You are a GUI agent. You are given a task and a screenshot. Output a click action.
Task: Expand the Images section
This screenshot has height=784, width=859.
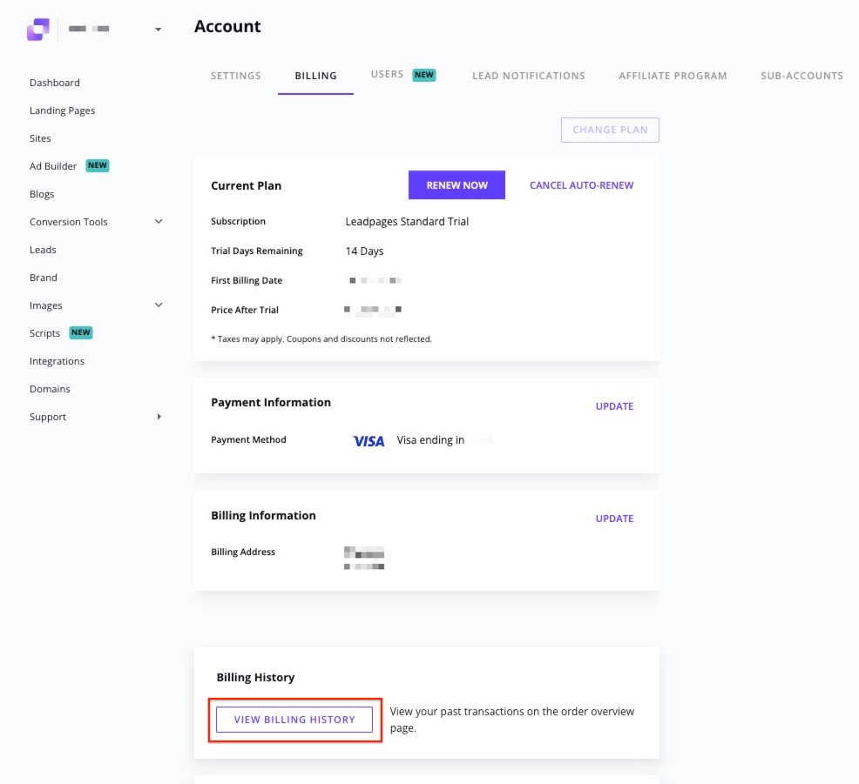[159, 305]
